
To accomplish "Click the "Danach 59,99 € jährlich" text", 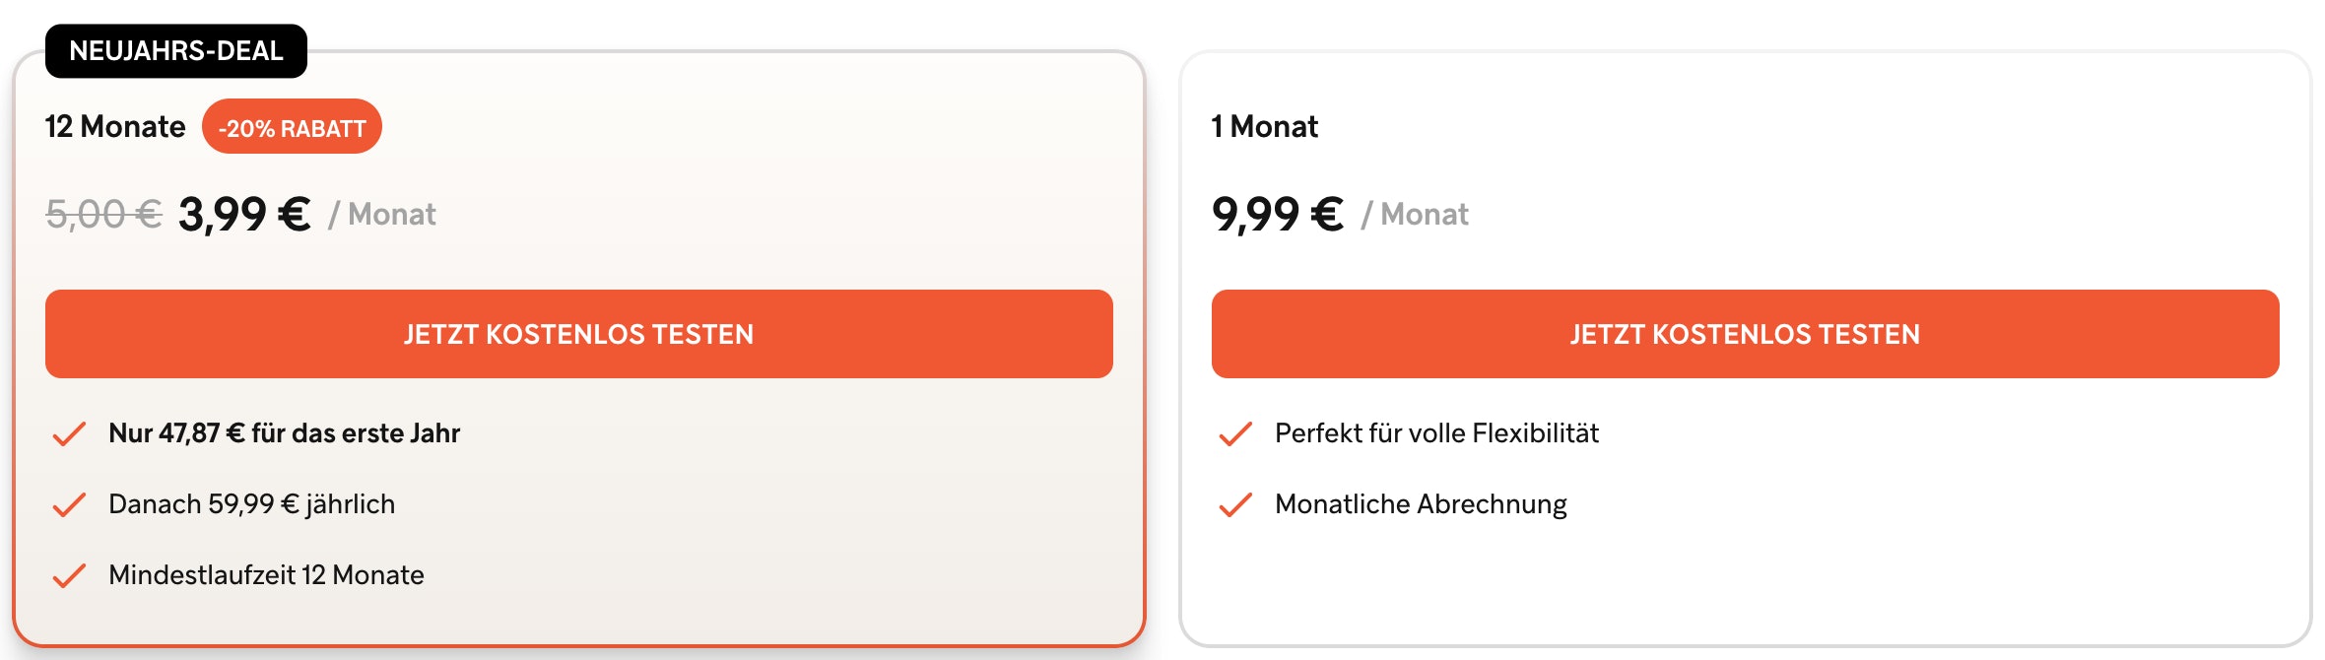I will point(251,504).
